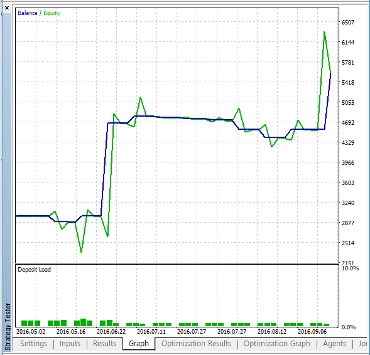Screen dimensions: 370x355
Task: Open the Inputs tab
Action: (x=70, y=344)
